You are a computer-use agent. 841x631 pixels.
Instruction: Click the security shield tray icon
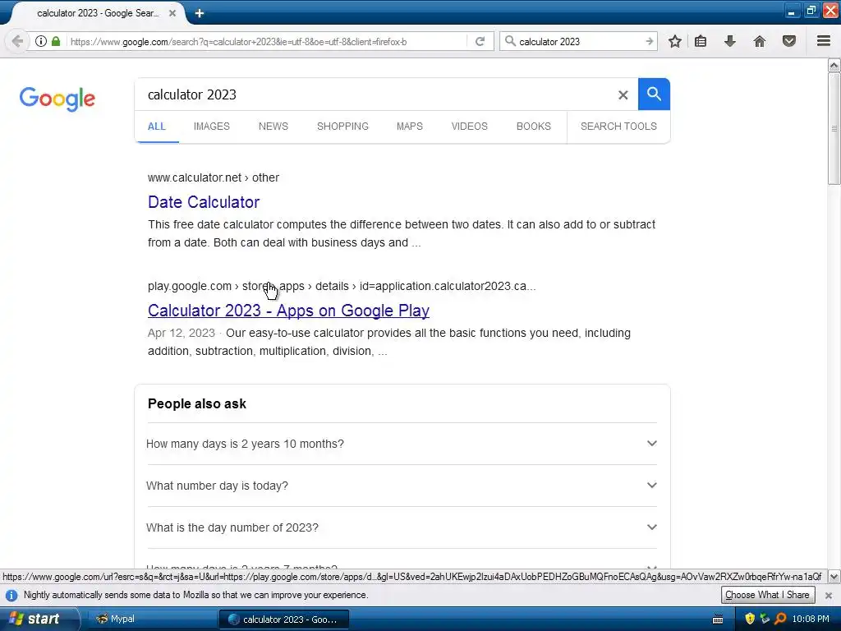click(750, 619)
